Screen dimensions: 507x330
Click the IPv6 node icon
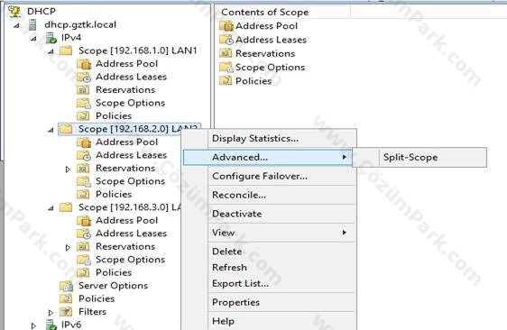tap(51, 325)
